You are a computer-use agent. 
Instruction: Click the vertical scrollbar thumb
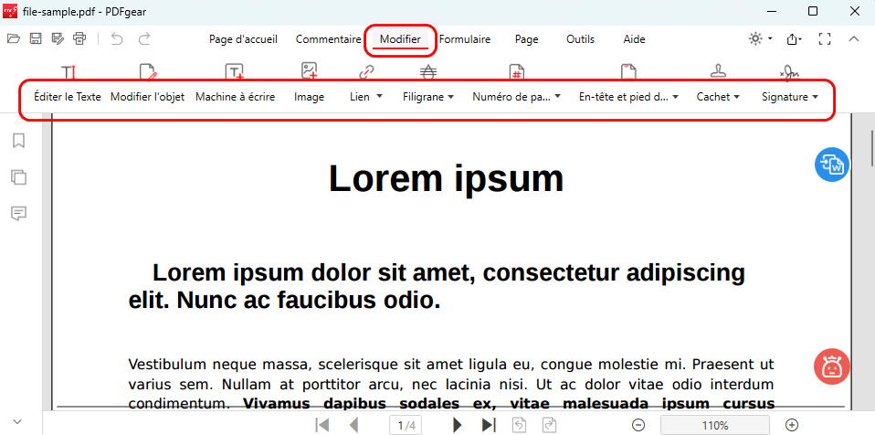872,147
